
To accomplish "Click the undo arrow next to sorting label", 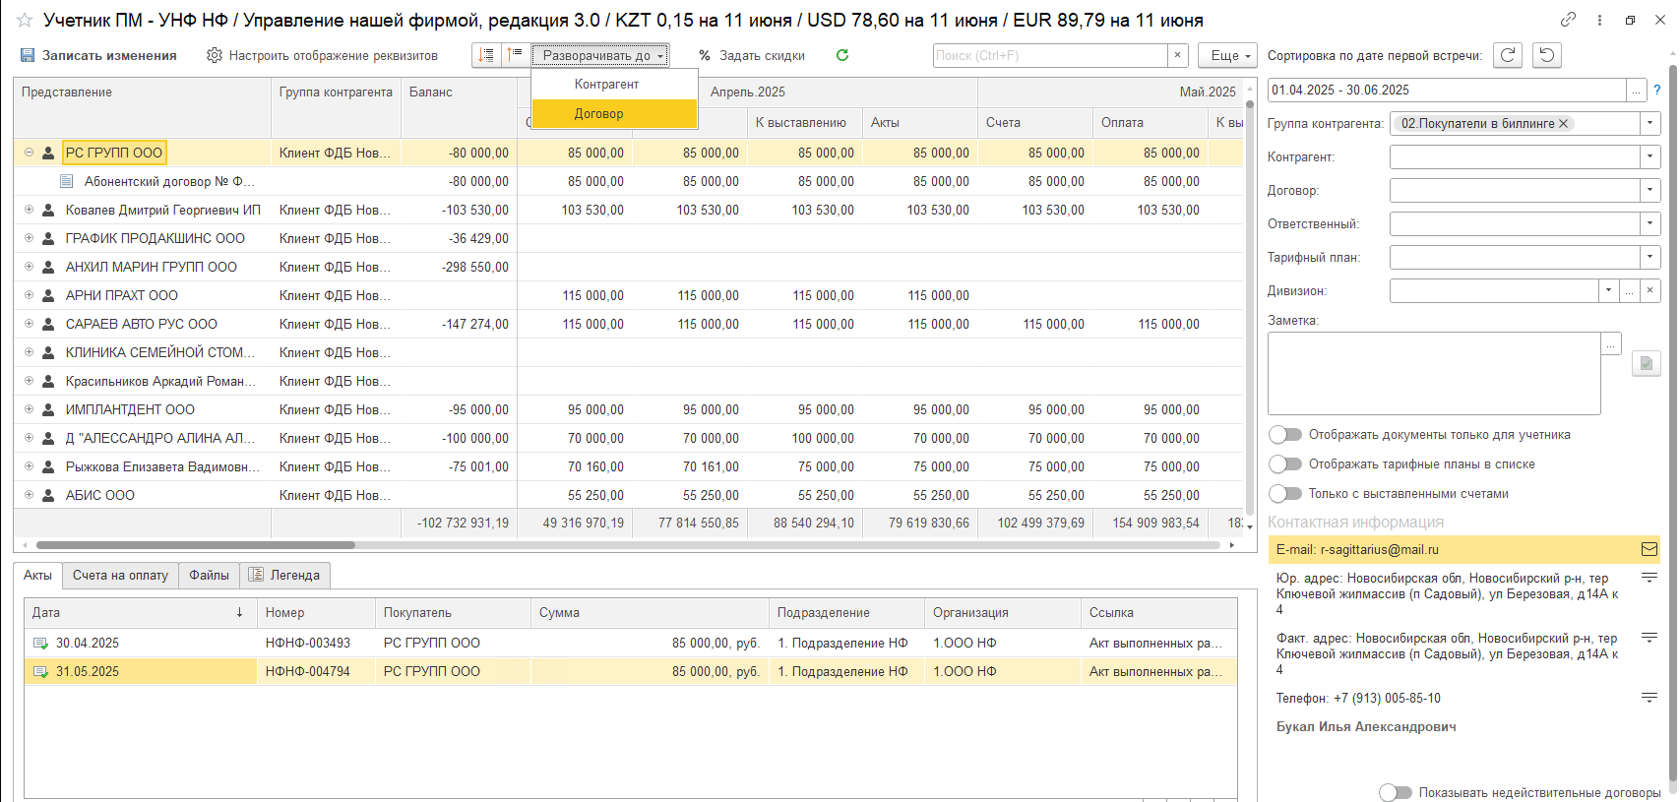I will click(1547, 55).
